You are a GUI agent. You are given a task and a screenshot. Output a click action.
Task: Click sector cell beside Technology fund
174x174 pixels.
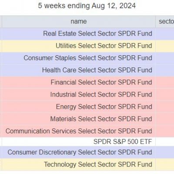165,164
